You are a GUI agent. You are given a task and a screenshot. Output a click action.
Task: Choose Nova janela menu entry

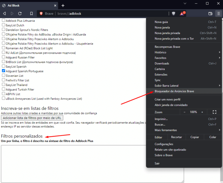(184, 28)
